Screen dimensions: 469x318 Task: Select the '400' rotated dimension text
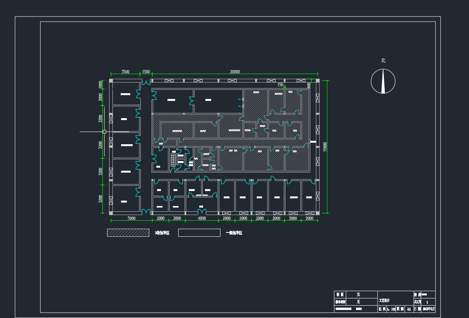(309, 85)
